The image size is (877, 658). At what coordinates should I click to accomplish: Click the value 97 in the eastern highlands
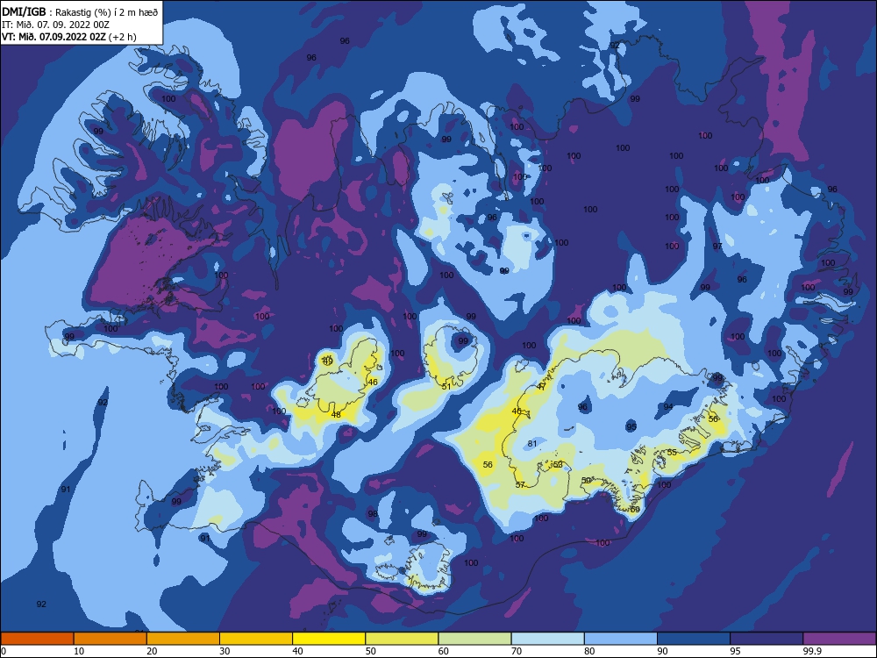click(717, 247)
